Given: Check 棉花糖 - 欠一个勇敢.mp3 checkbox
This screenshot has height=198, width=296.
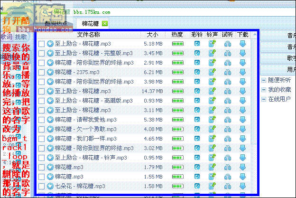Looking at the screenshot, I should (41, 129).
